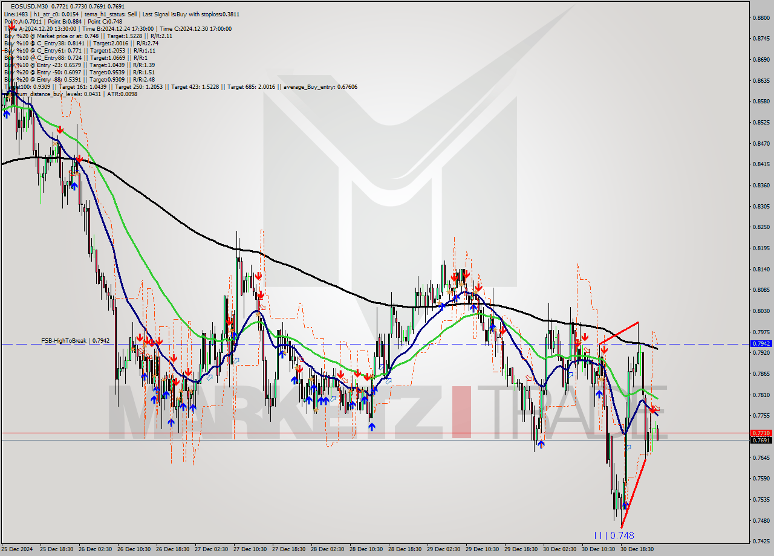Select the 0.8415 price axis label
The width and height of the screenshot is (774, 556).
[x=761, y=164]
